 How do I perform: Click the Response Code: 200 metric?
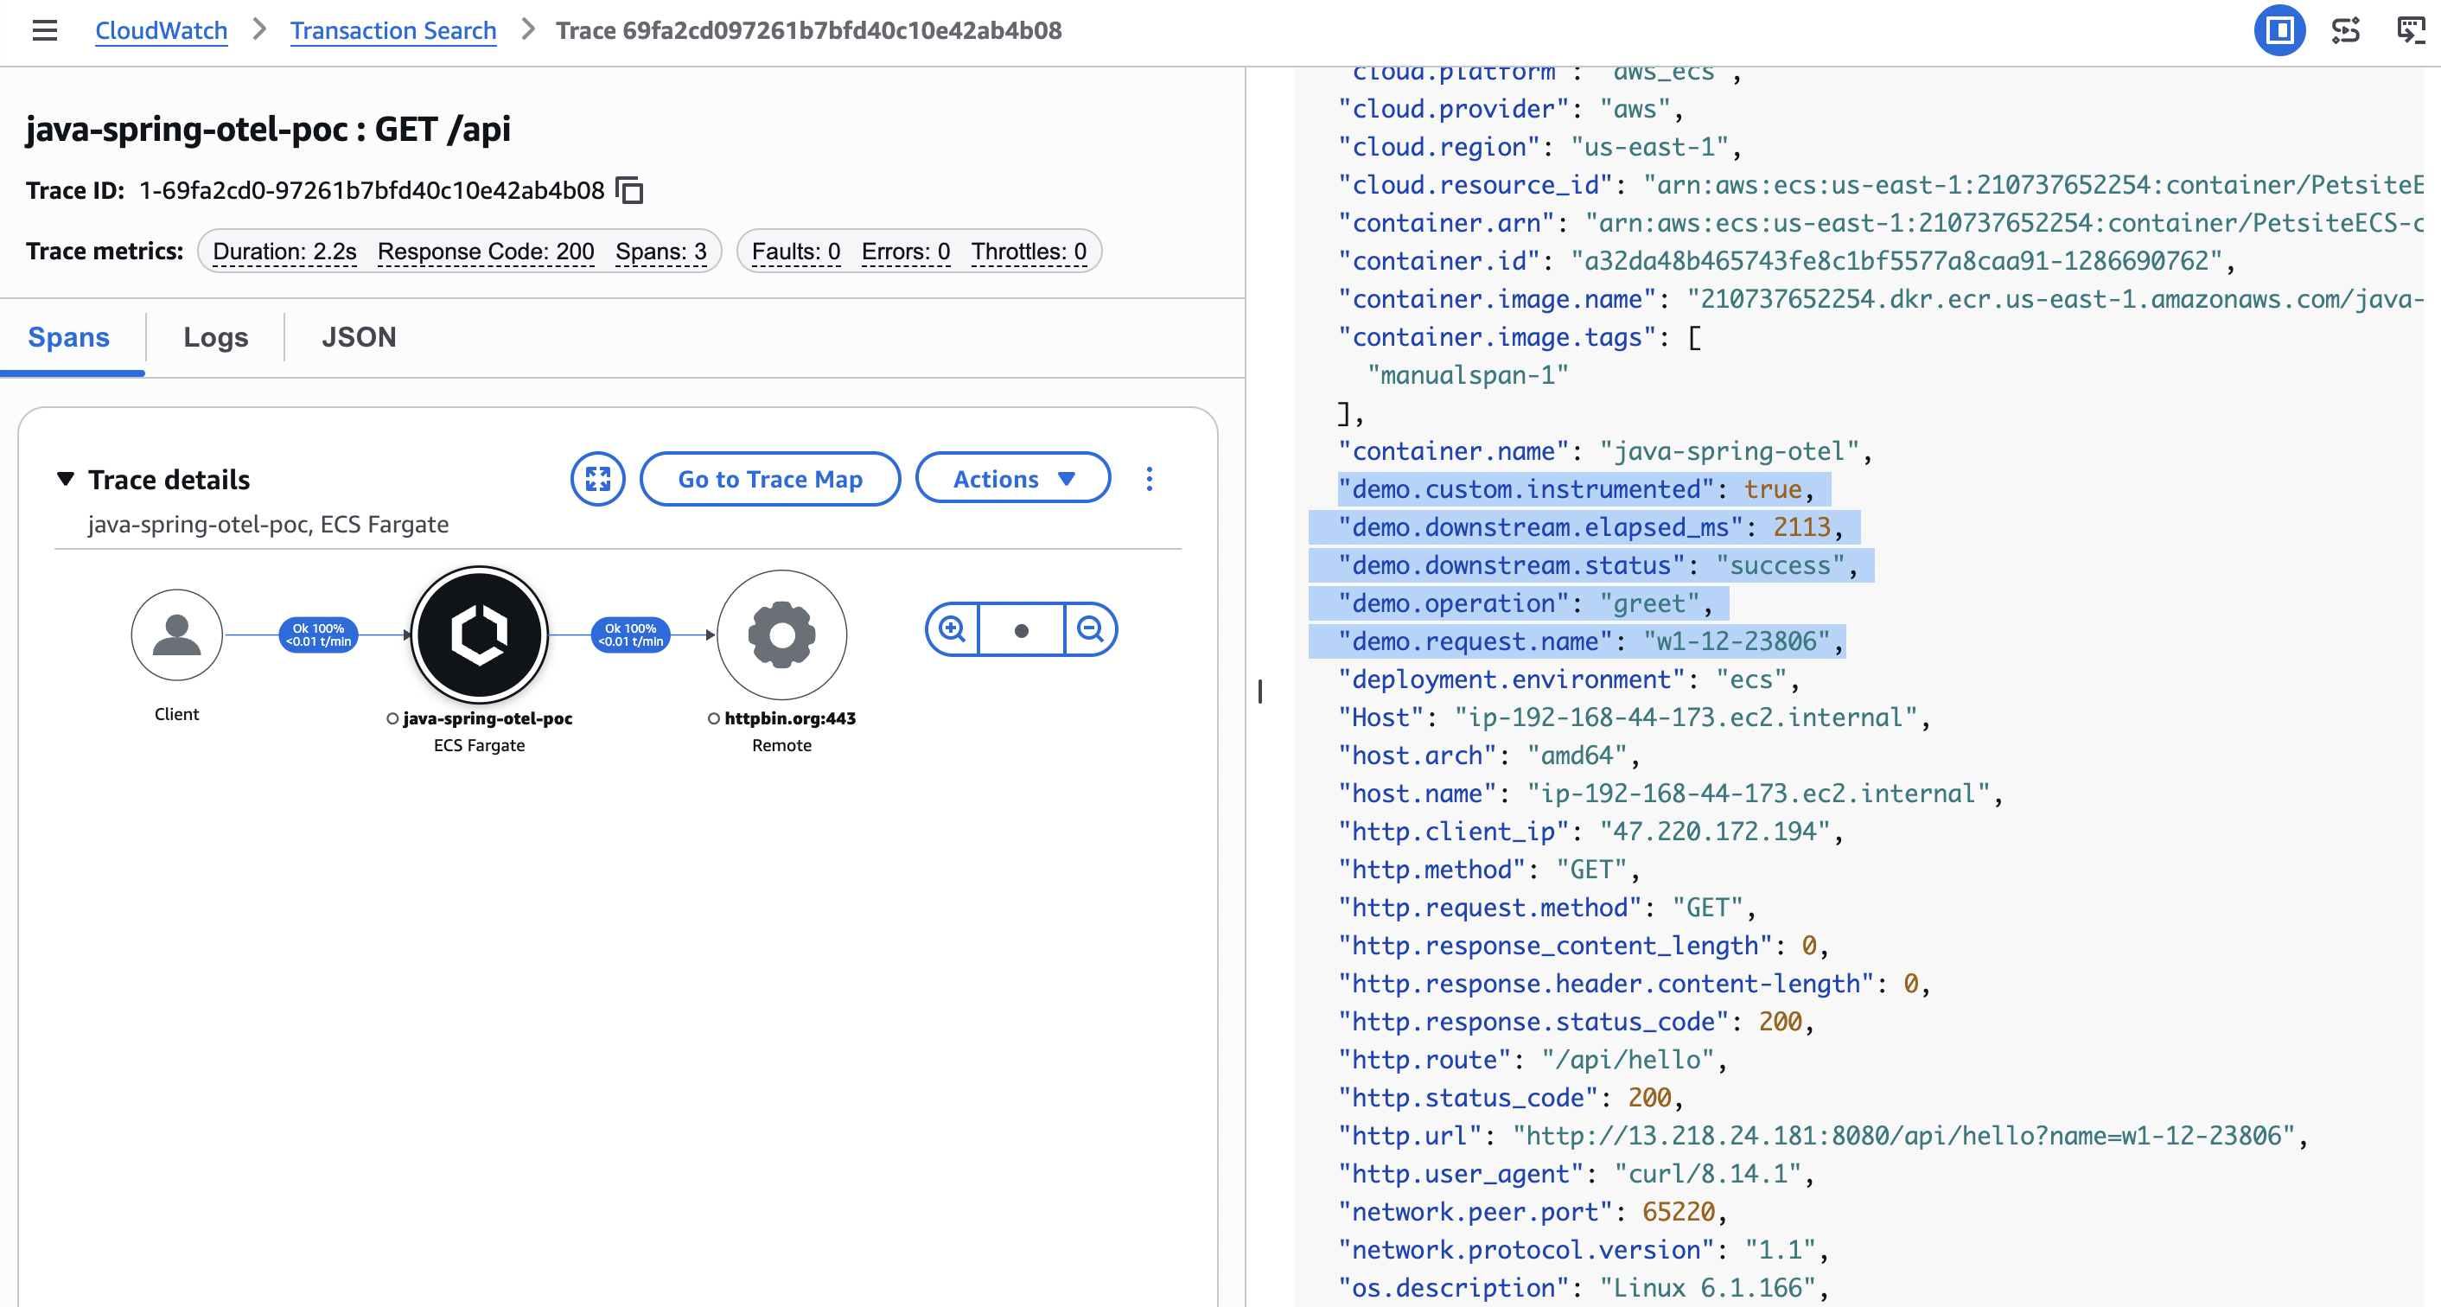[x=486, y=252]
